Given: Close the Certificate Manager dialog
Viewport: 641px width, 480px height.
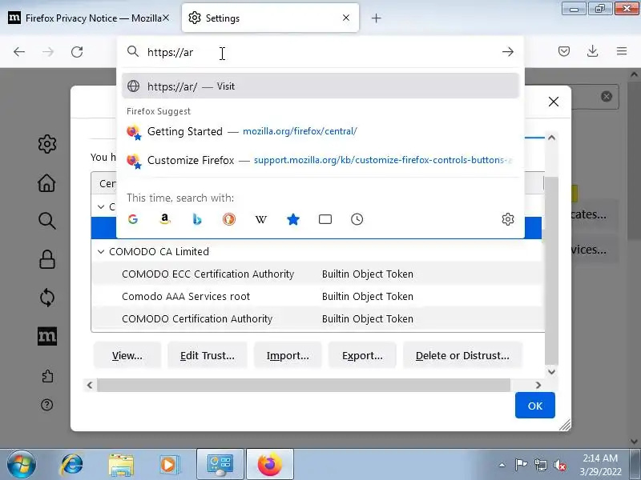Looking at the screenshot, I should point(554,102).
